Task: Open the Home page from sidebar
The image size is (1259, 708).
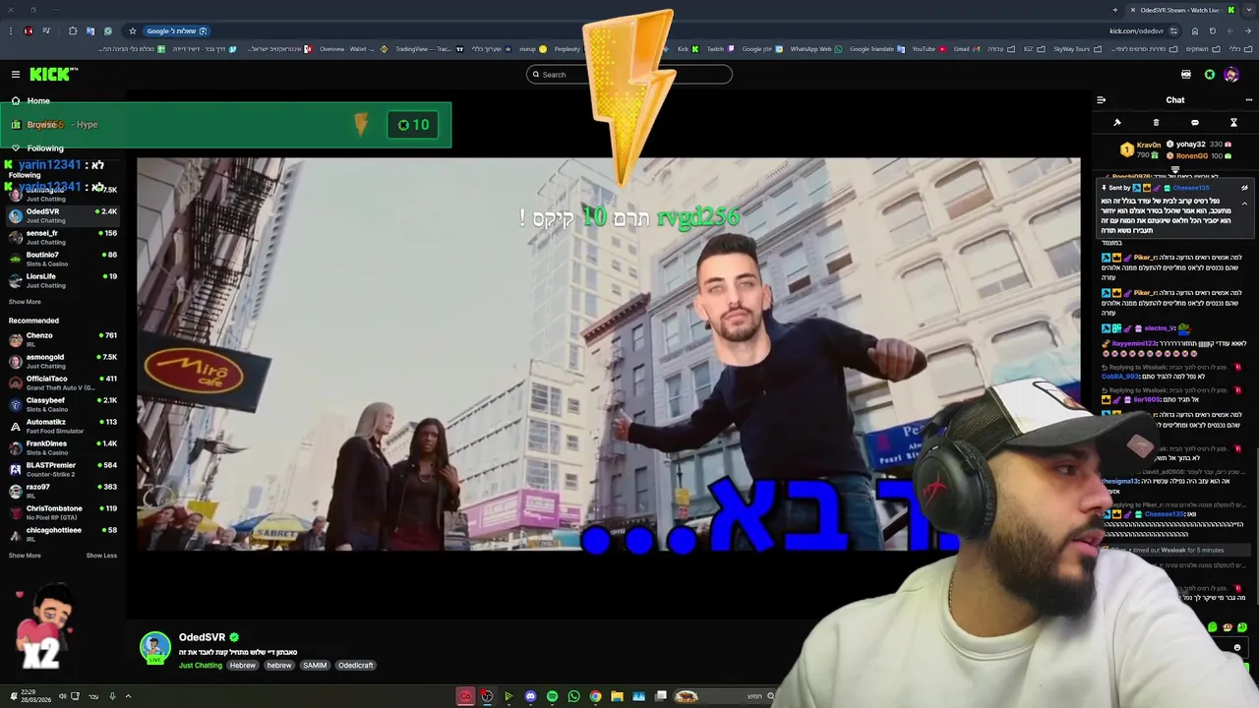Action: point(38,101)
